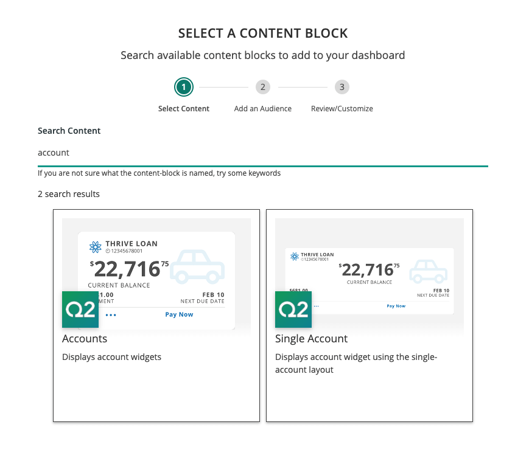Viewport: 529px width, 467px height.
Task: Click the Thrive Loan snowflake logo in Accounts preview
Action: [96, 247]
